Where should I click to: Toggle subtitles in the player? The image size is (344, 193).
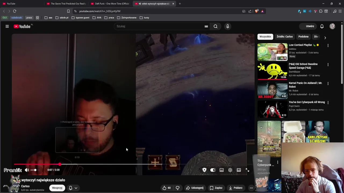pyautogui.click(x=222, y=170)
